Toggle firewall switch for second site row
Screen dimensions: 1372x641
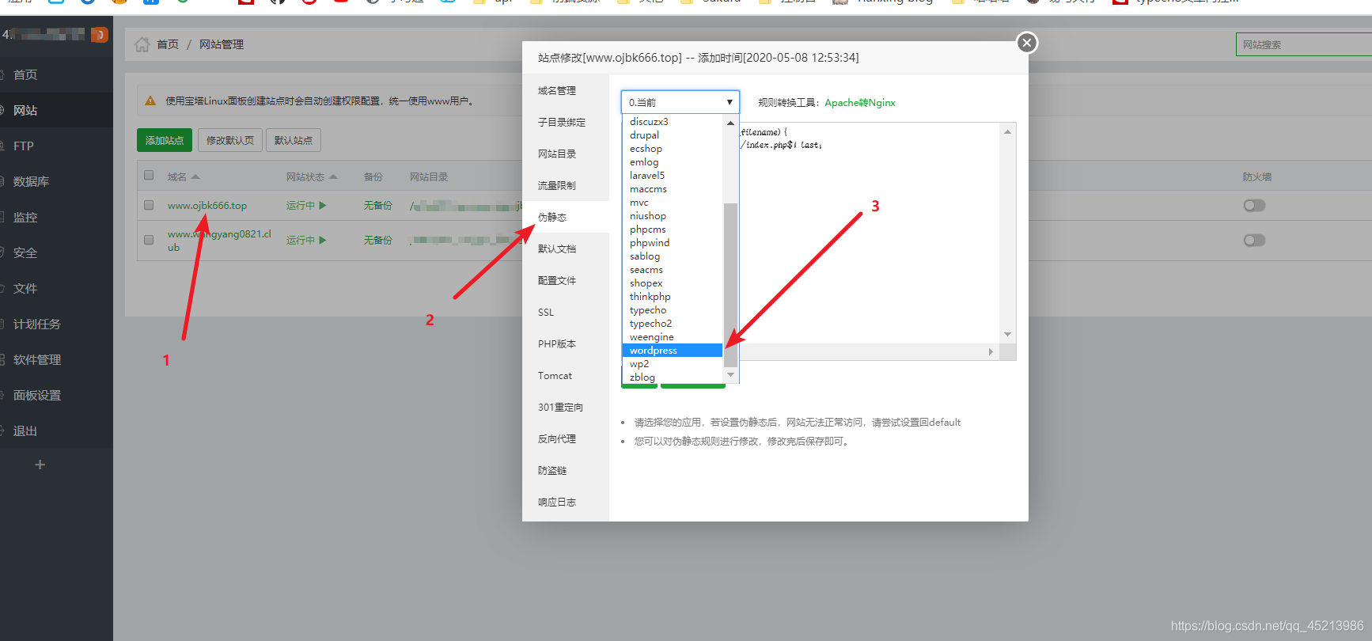click(x=1254, y=240)
